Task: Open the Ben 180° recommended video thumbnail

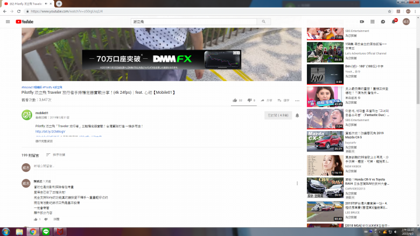Action: [325, 74]
